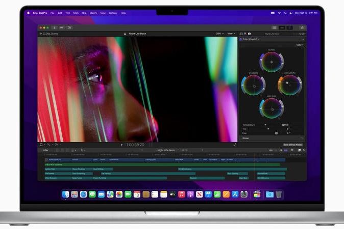Open the Apple menu
Viewport: 344px width, 229px height.
pyautogui.click(x=28, y=13)
